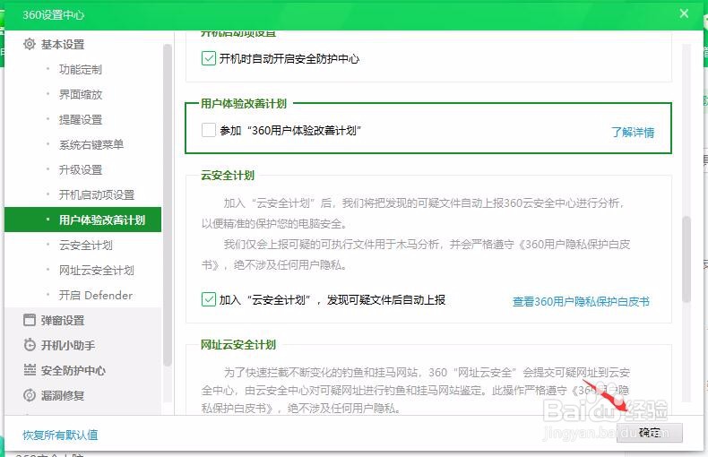Toggle 开机时自动开启安全防护中心 checkbox

point(208,58)
